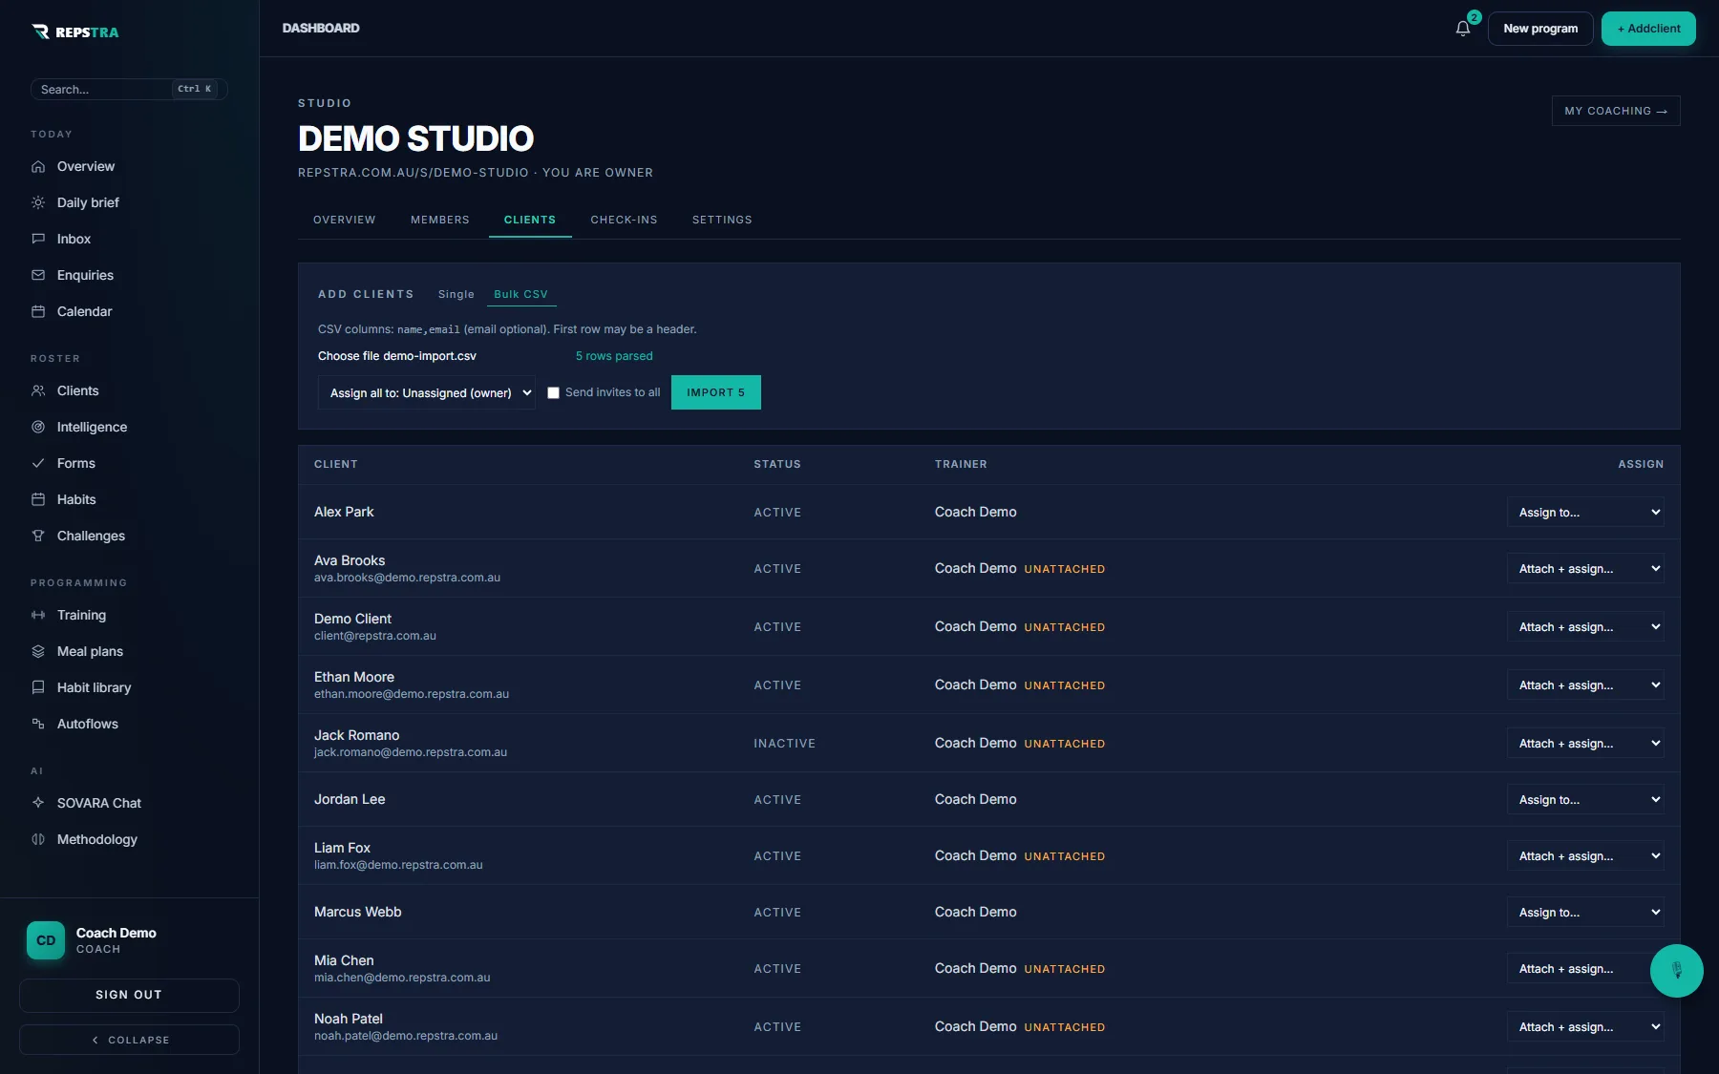Screen dimensions: 1719x1074
Task: Switch to the Overview studio tab
Action: point(344,220)
